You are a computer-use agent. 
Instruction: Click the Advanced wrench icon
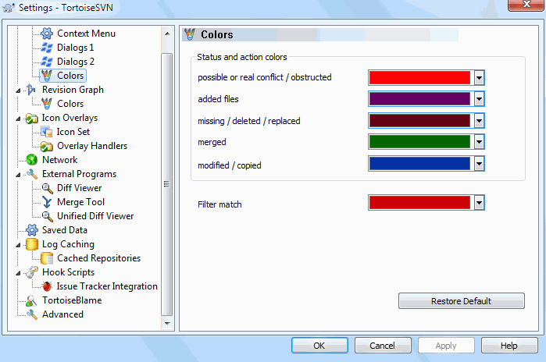coord(32,314)
